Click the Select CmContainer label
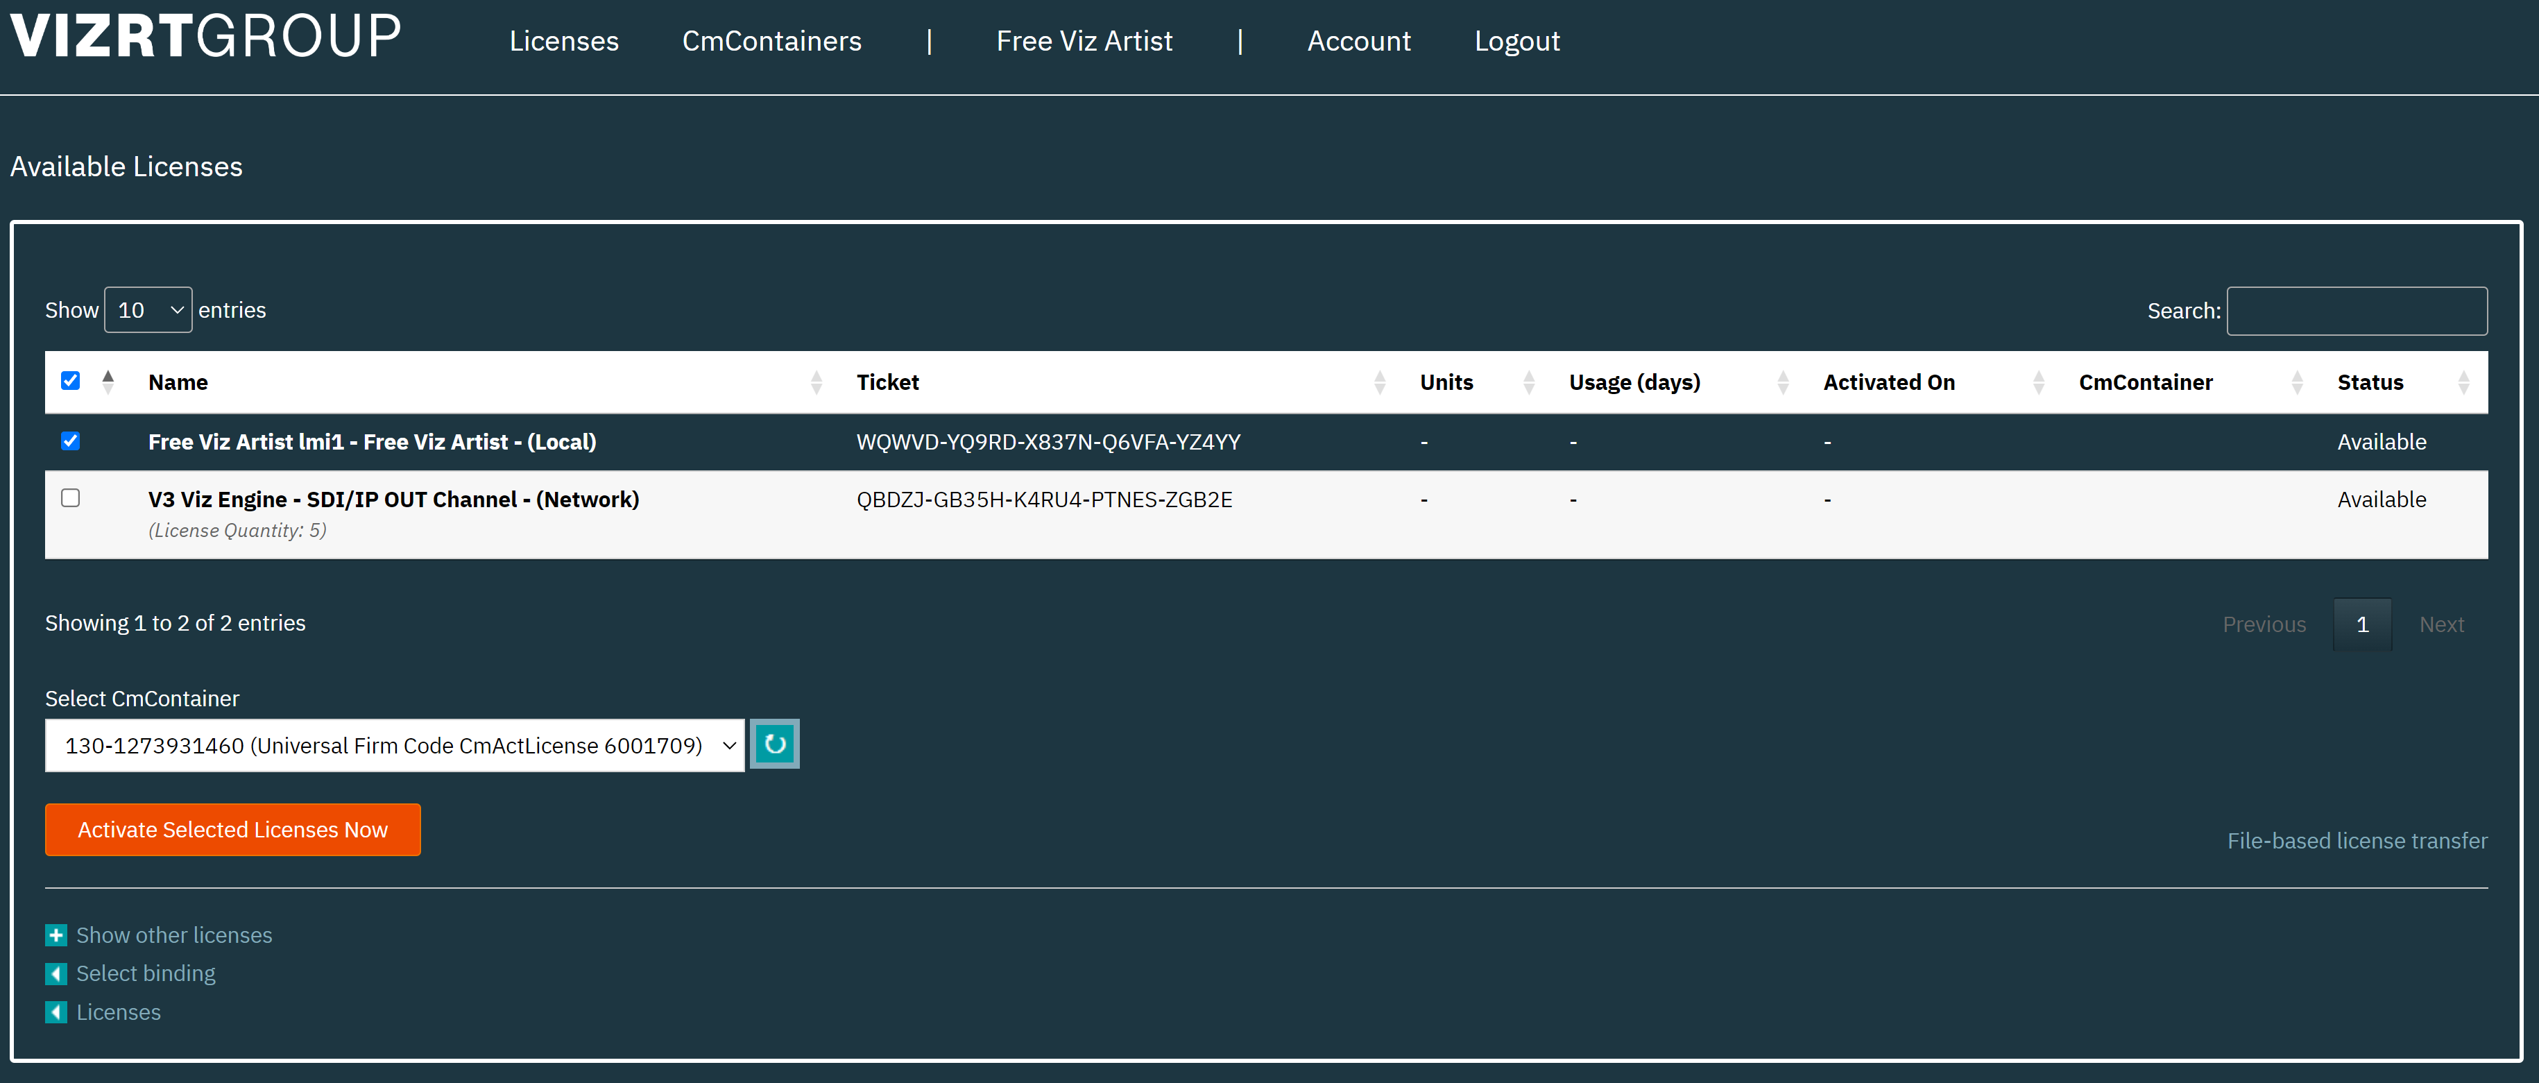Viewport: 2539px width, 1083px height. coord(142,699)
